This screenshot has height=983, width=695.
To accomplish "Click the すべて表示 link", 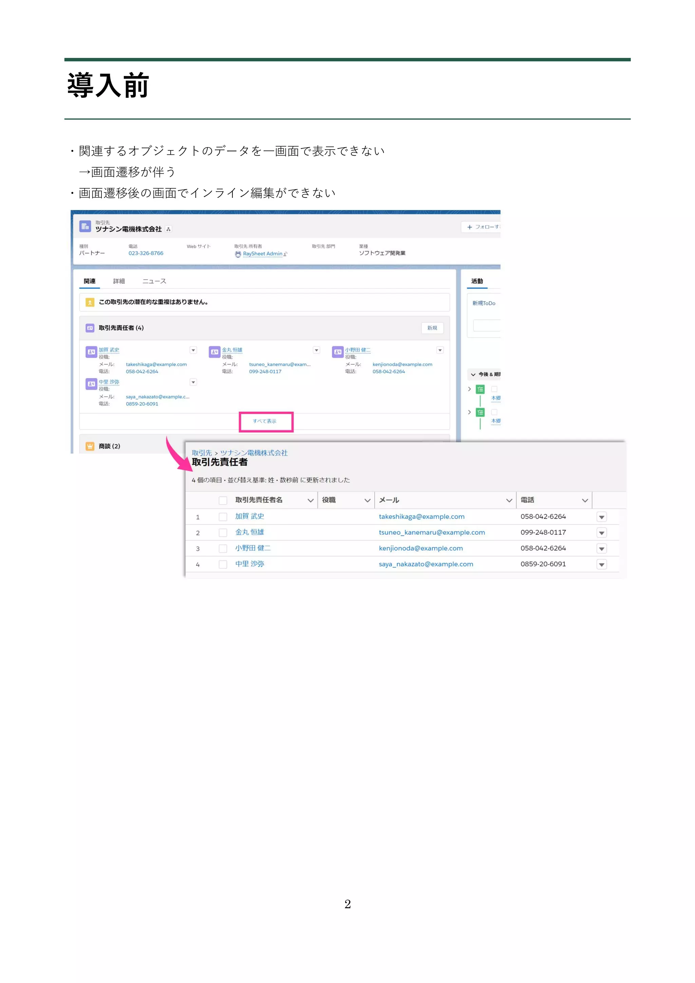I will tap(265, 421).
